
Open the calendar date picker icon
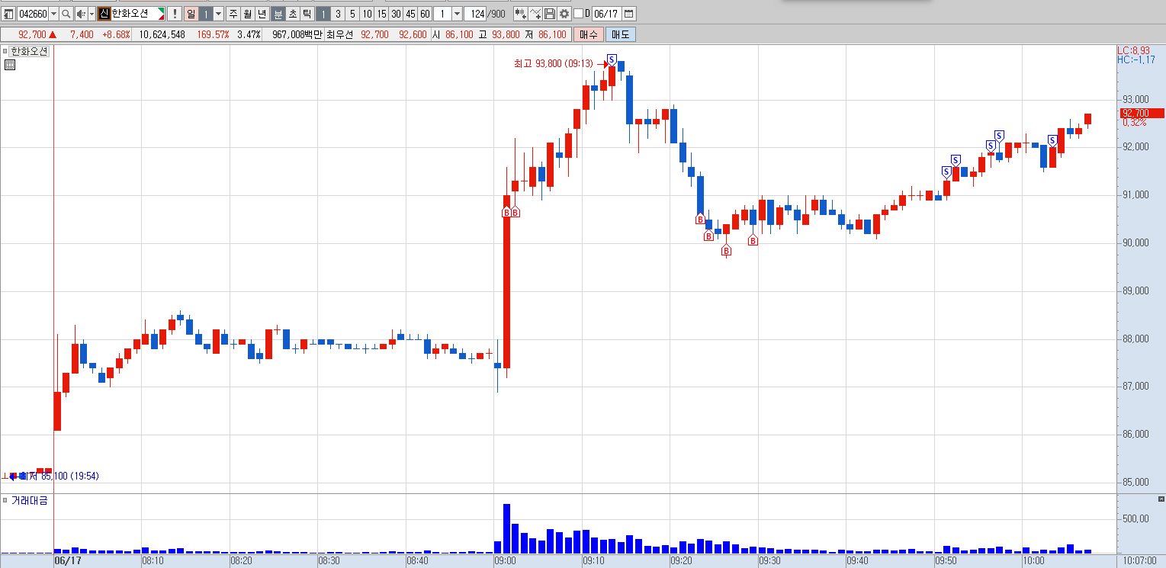click(x=628, y=14)
